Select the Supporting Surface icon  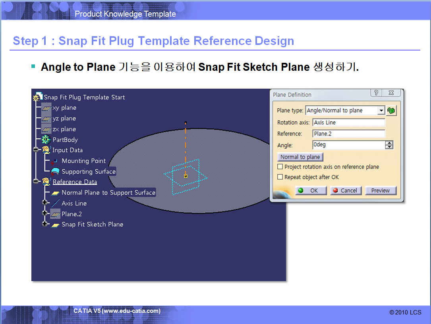click(x=55, y=171)
